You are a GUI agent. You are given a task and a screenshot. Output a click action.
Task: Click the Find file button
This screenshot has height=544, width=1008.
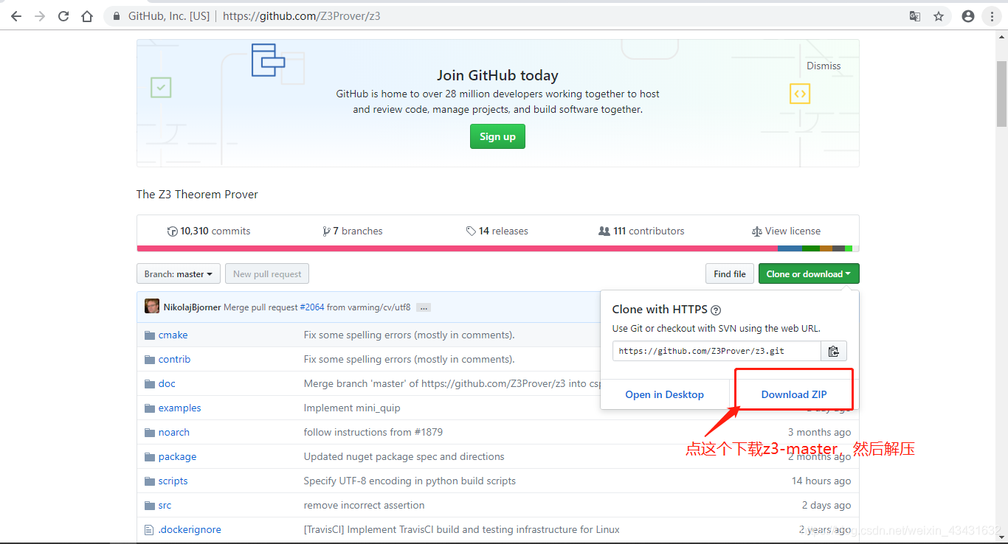click(x=730, y=274)
